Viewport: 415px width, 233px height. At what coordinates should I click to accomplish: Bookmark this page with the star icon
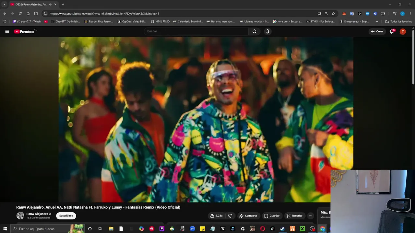(x=333, y=14)
